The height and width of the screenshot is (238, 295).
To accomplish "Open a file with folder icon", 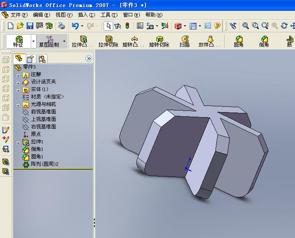I will (20, 26).
